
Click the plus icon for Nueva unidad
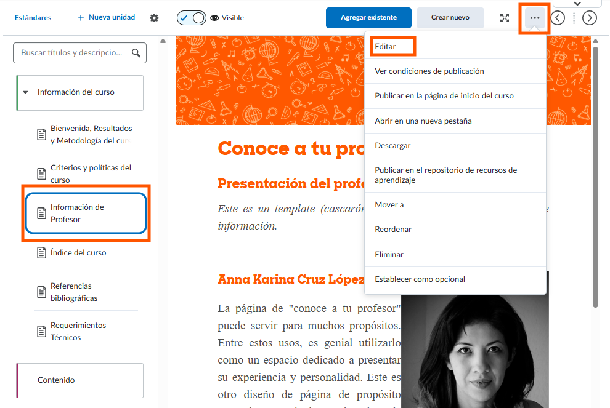[x=81, y=18]
